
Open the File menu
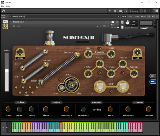(3, 6)
